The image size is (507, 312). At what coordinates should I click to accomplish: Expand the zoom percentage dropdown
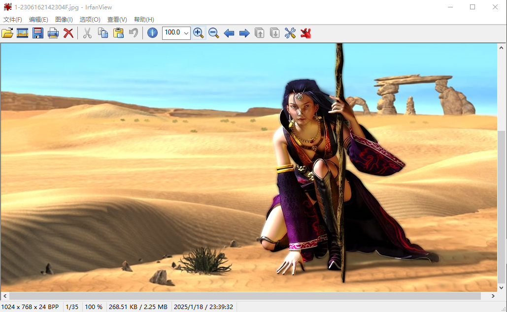click(186, 33)
